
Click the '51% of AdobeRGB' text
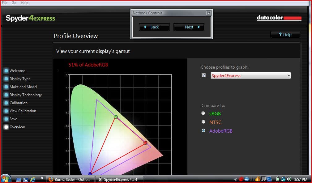[88, 65]
